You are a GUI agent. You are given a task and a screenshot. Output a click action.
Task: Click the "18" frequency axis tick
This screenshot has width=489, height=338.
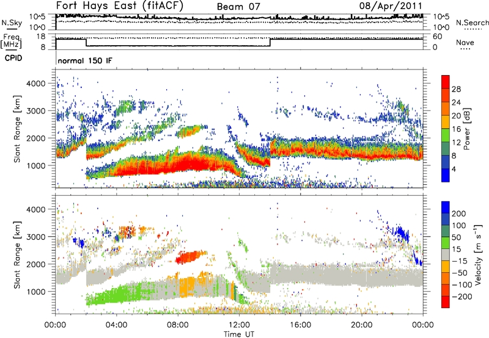click(41, 37)
